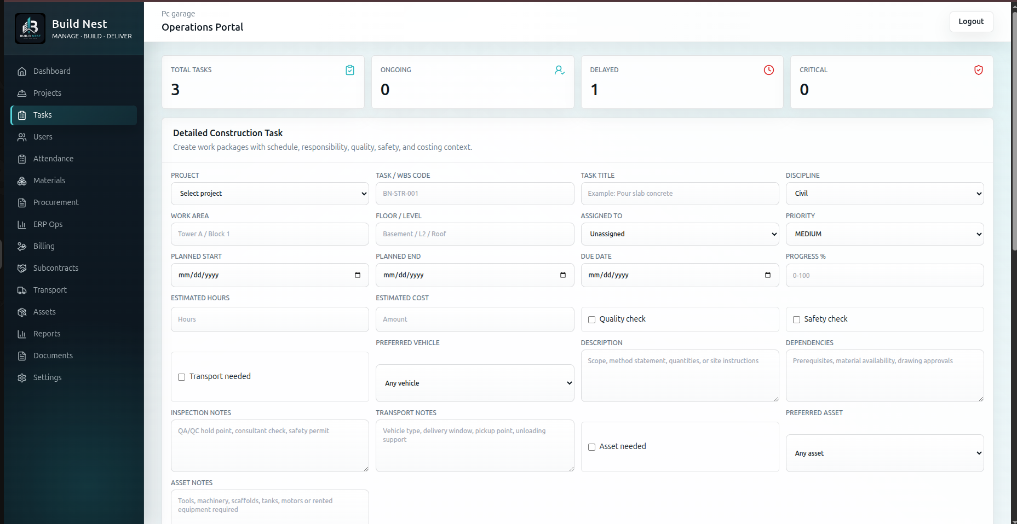Screen dimensions: 1017x524
Task: Open the Select project dropdown
Action: pyautogui.click(x=270, y=194)
